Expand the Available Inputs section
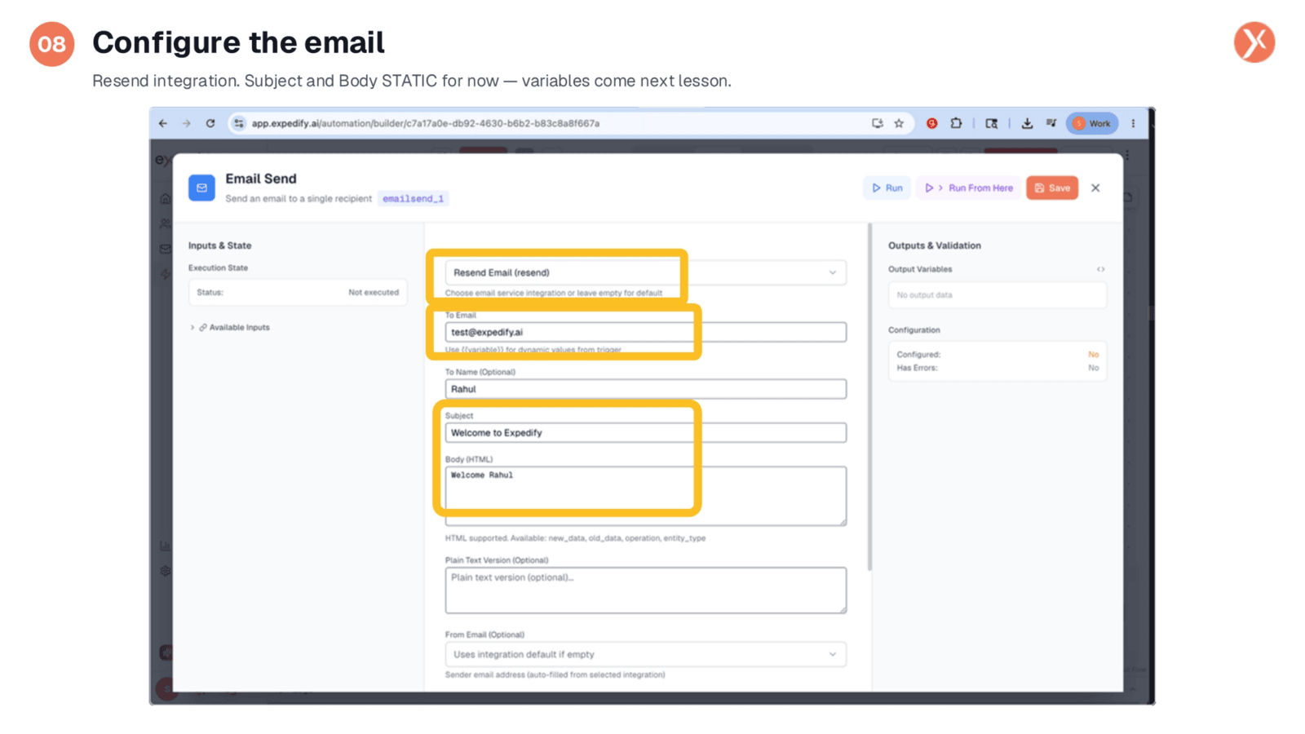The height and width of the screenshot is (734, 1305). tap(230, 327)
